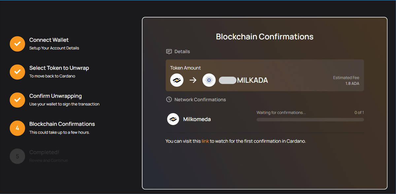Click the Network Confirmations clock icon
The width and height of the screenshot is (396, 194).
pos(169,100)
